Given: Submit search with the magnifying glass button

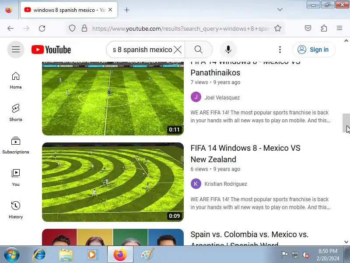Looking at the screenshot, I should [x=199, y=50].
